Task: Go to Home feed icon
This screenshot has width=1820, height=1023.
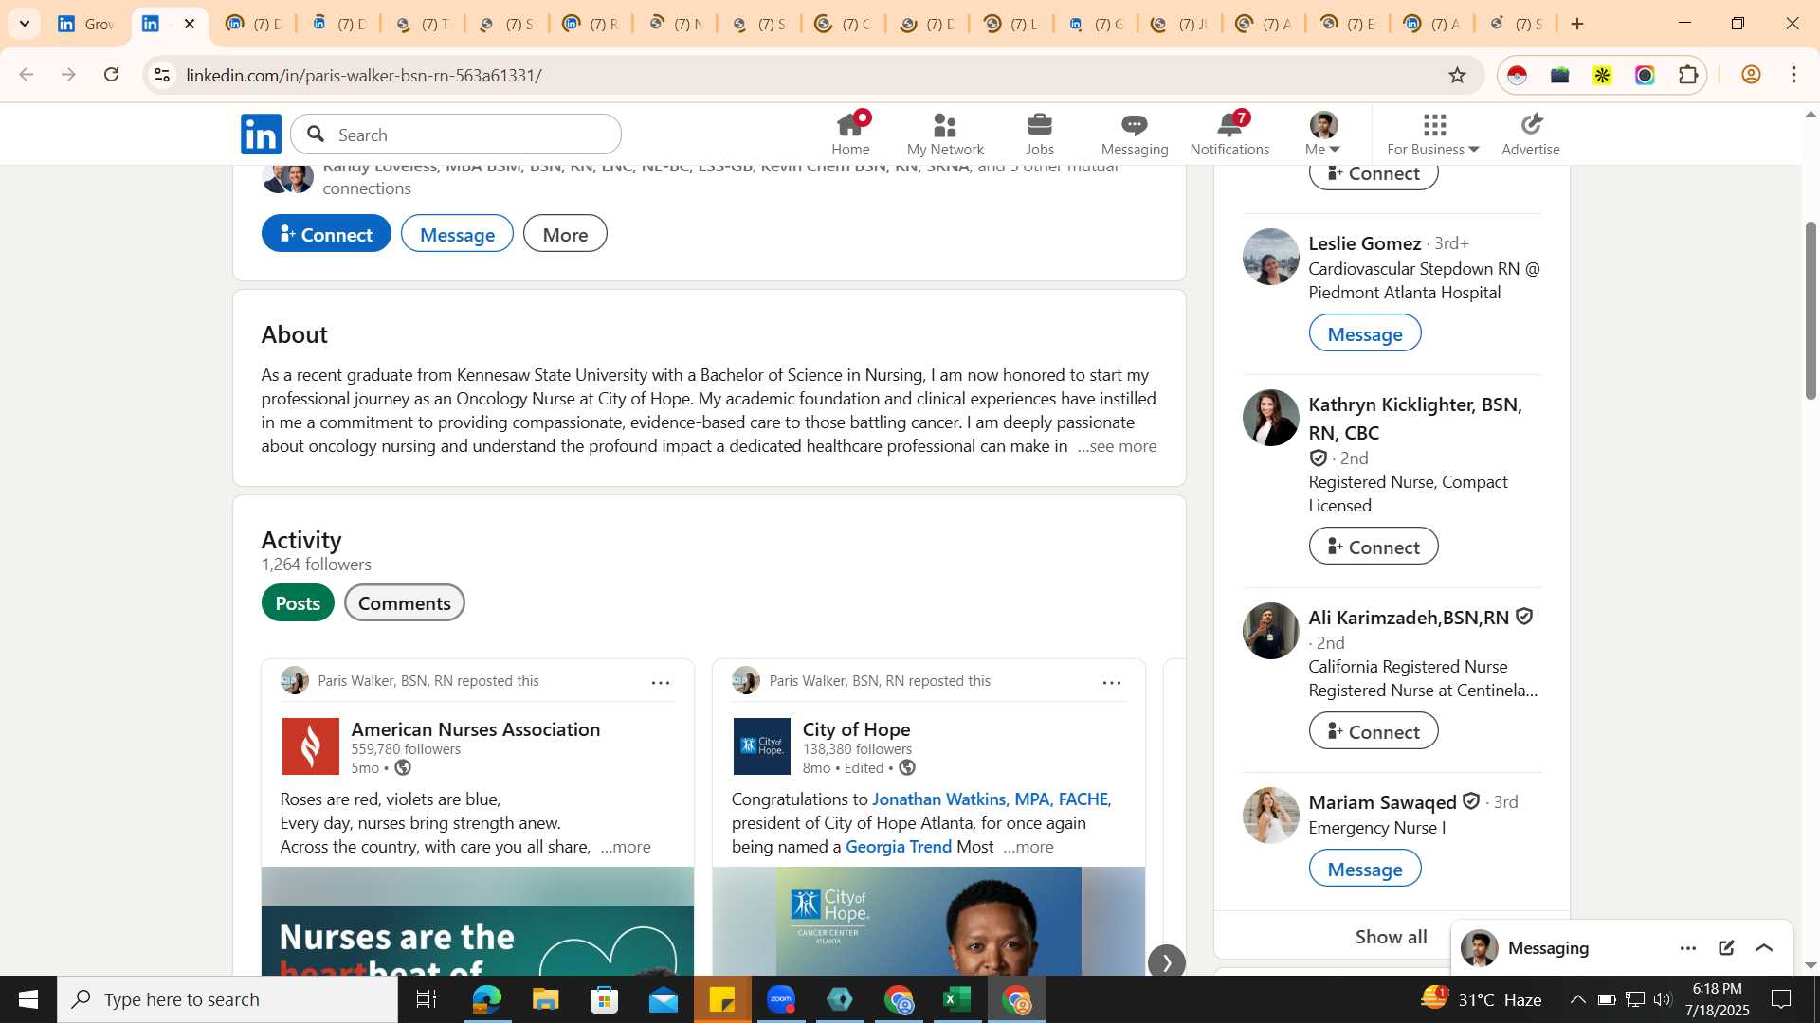Action: (x=850, y=134)
